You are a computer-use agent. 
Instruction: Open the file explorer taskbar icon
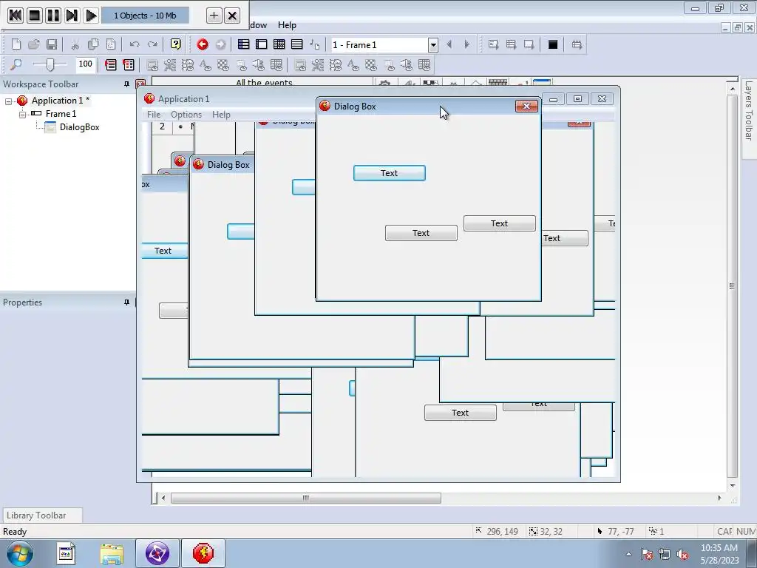112,553
